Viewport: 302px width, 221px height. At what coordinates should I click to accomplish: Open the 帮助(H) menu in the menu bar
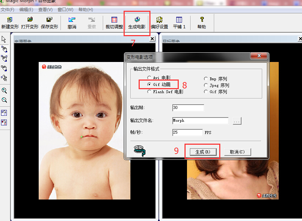(x=86, y=10)
